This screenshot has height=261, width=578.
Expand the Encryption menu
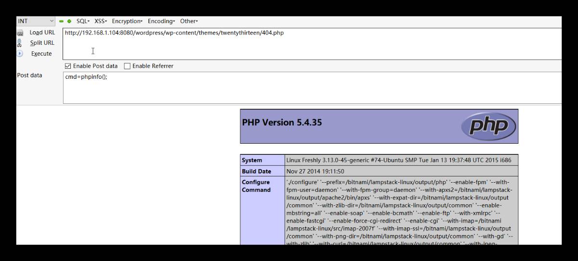127,21
